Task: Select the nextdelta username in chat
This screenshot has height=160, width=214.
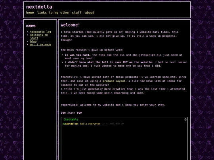Action: pos(71,124)
